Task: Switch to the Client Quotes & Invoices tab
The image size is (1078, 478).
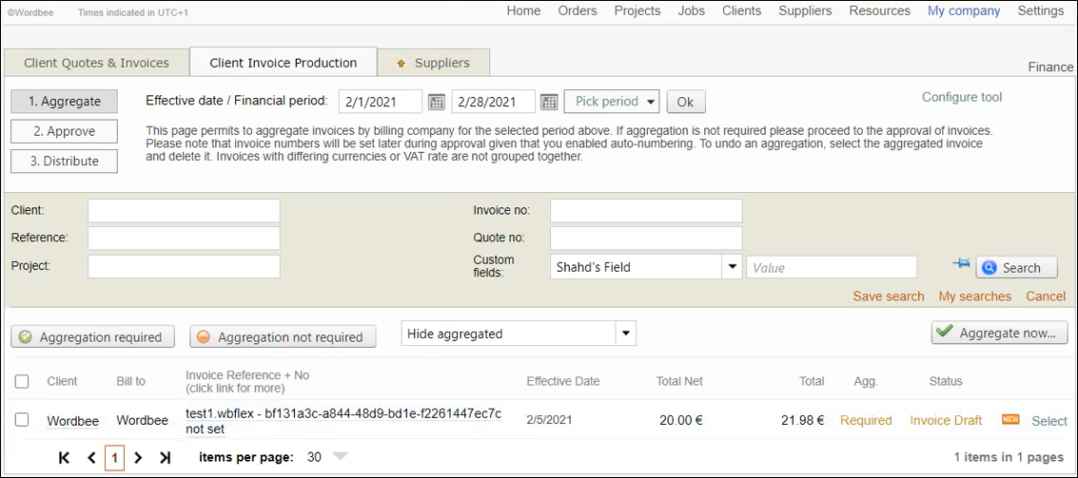Action: 96,63
